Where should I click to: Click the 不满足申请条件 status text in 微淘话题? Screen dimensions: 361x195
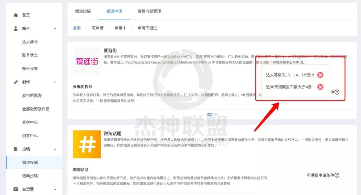coord(320,175)
